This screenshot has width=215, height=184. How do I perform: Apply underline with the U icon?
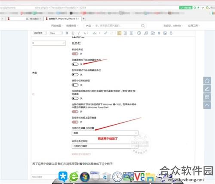pyautogui.click(x=73, y=33)
